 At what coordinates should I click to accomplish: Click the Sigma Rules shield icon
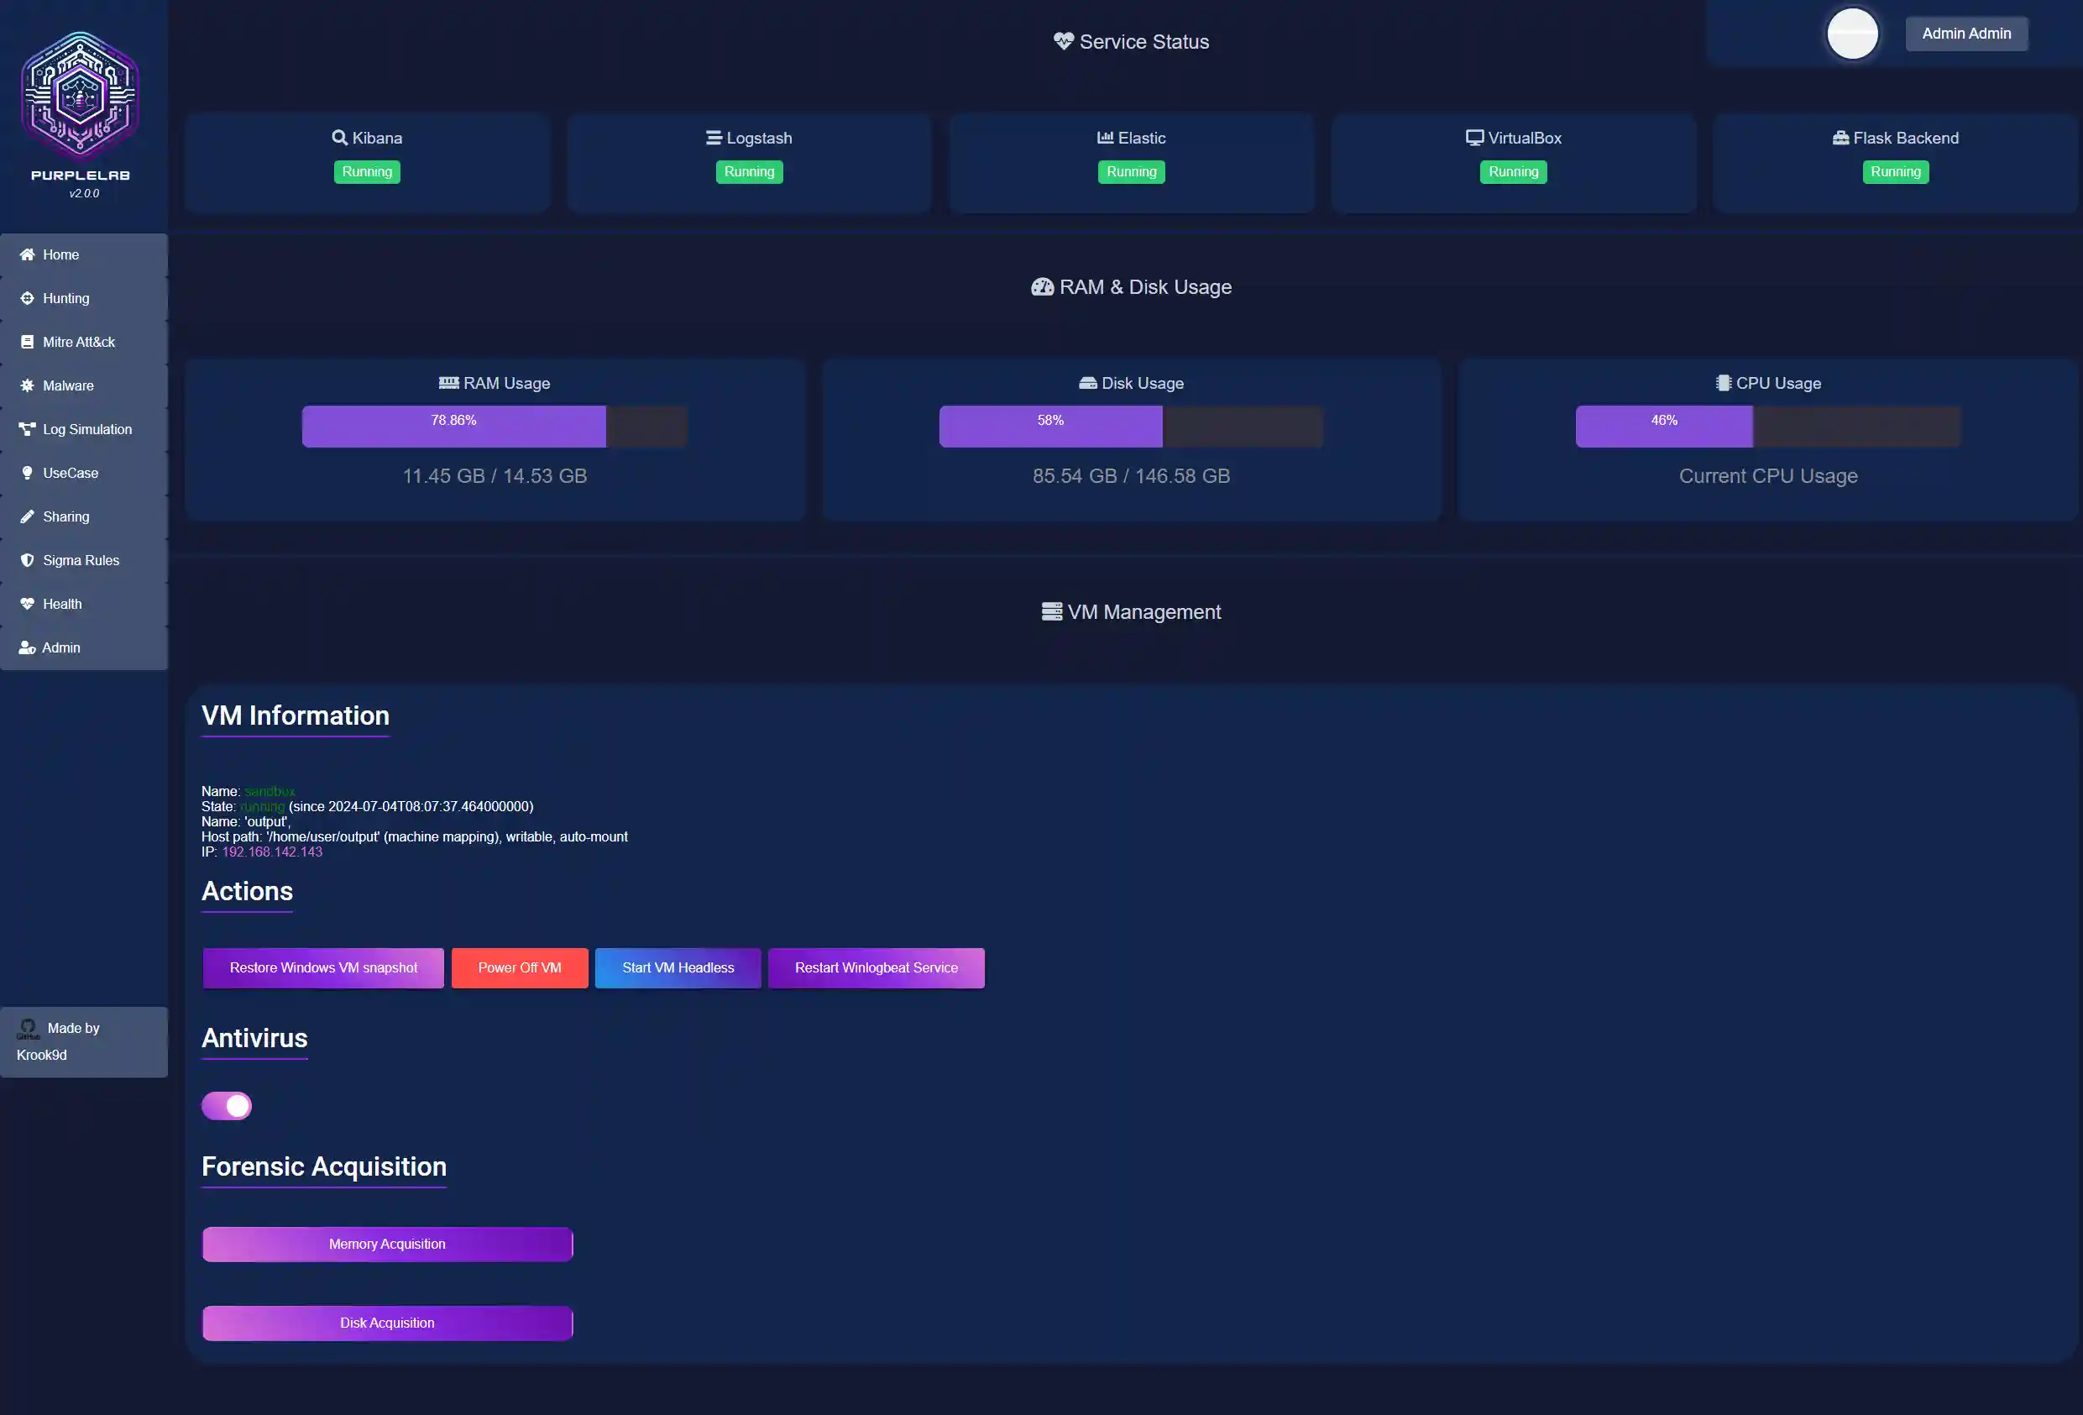tap(27, 560)
